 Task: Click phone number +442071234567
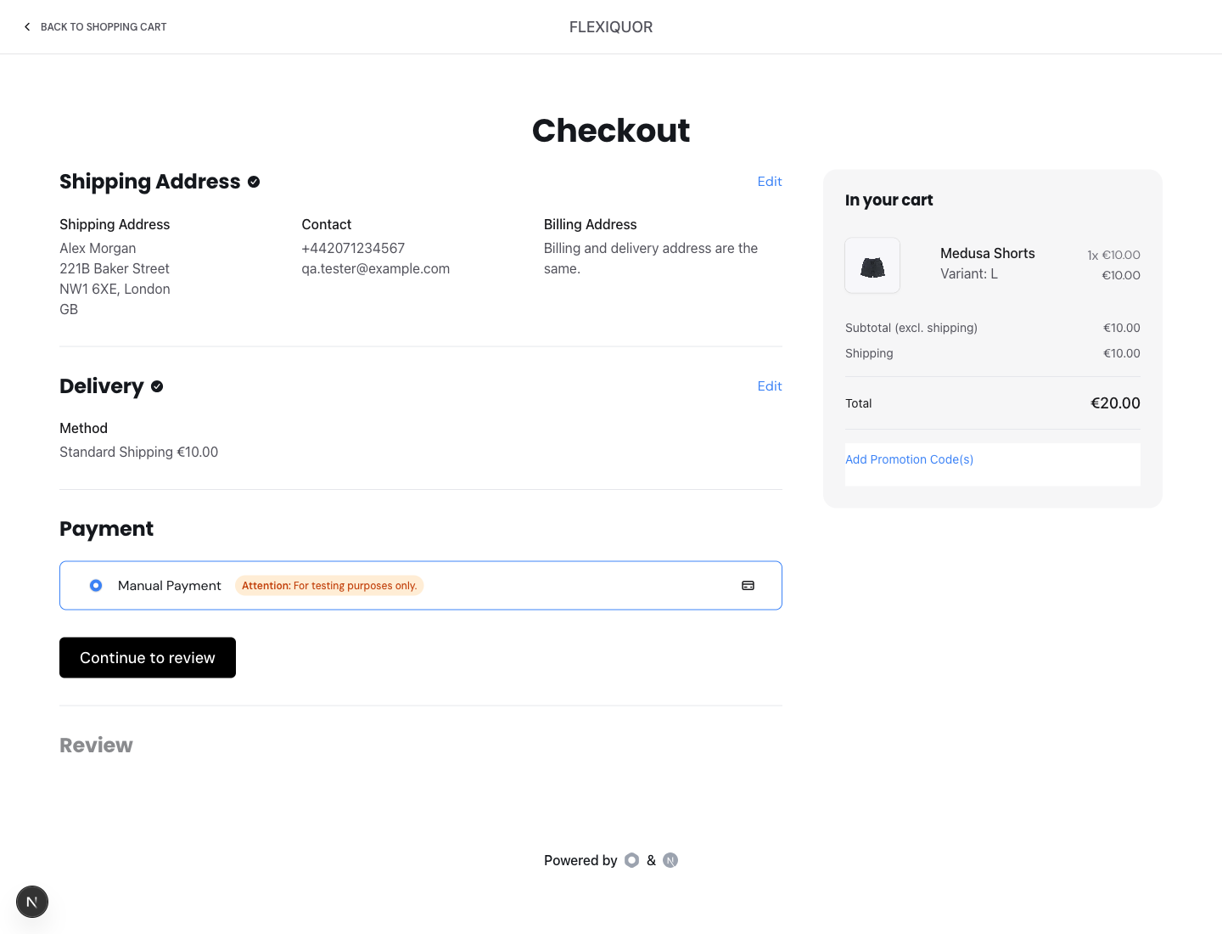(353, 248)
